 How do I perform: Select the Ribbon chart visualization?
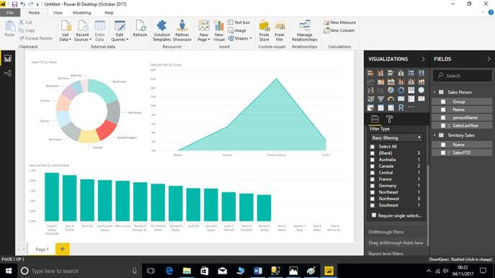tap(421, 81)
